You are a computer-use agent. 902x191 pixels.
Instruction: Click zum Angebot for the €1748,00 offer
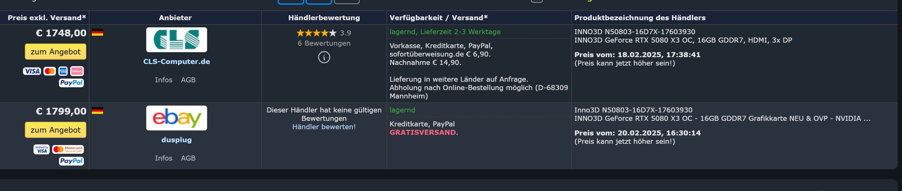(55, 52)
